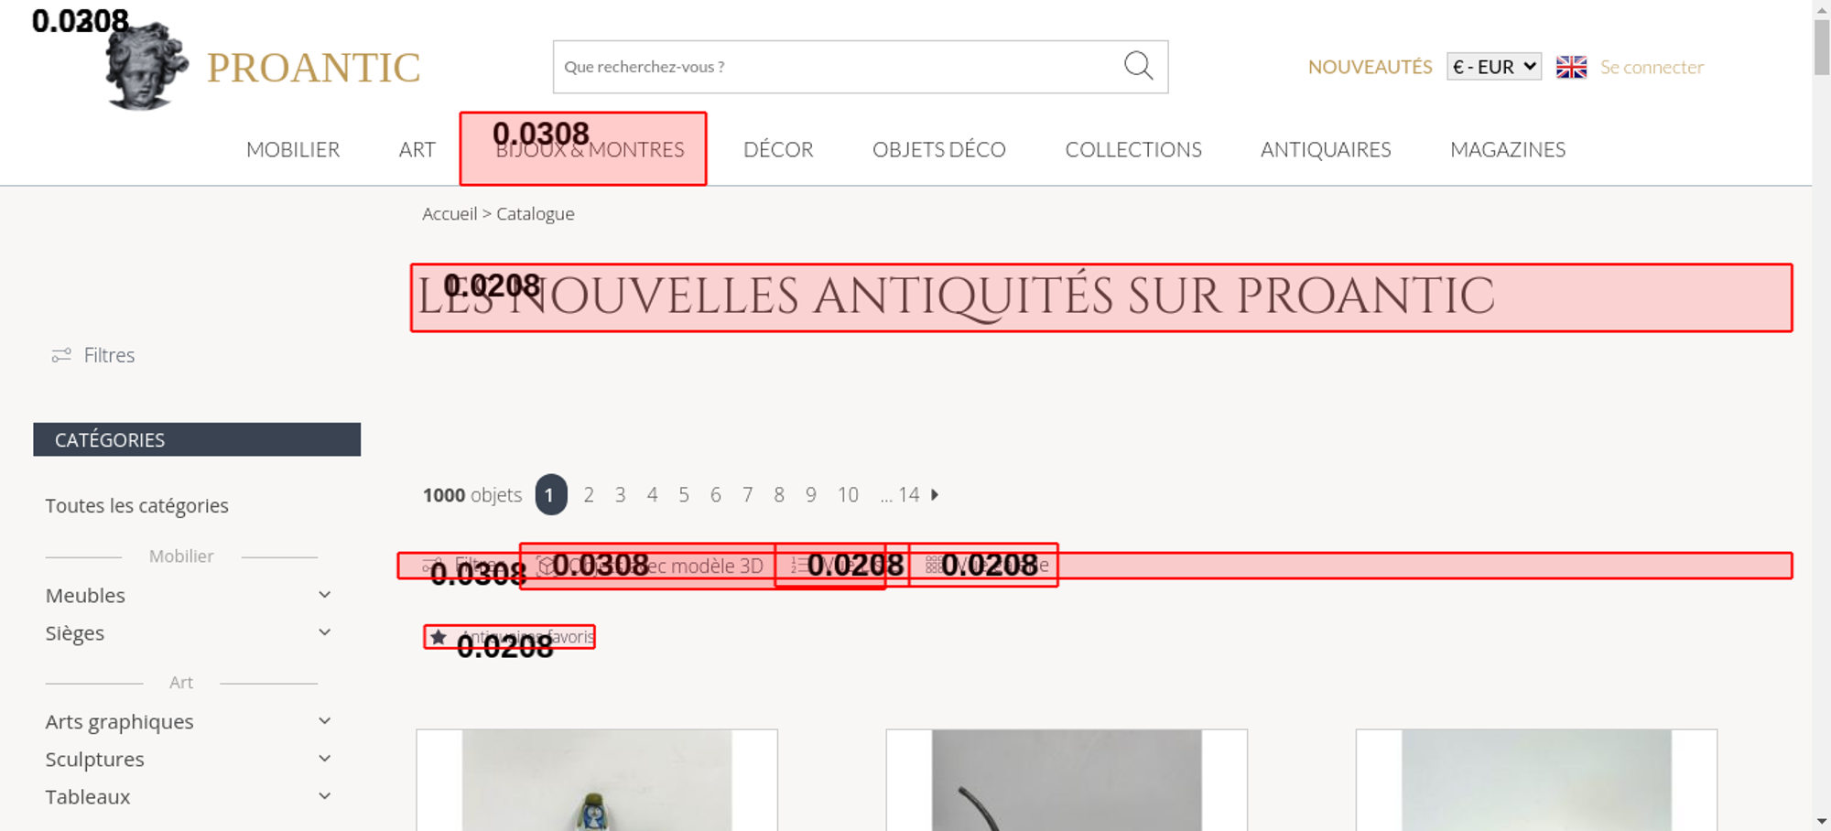The width and height of the screenshot is (1831, 831).
Task: Click the Se connecter link
Action: [x=1652, y=67]
